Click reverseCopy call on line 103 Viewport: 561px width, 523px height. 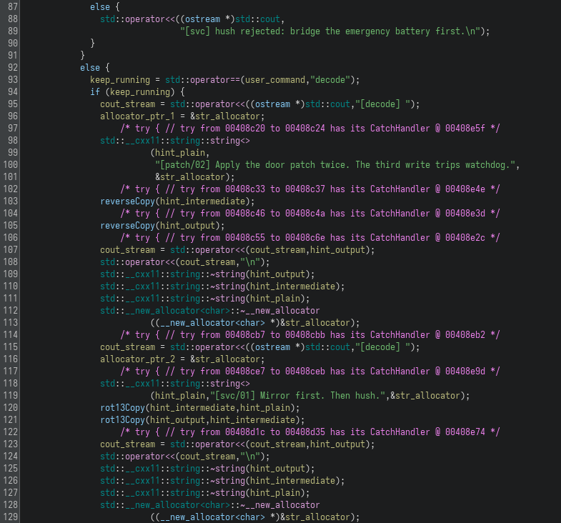click(x=127, y=201)
